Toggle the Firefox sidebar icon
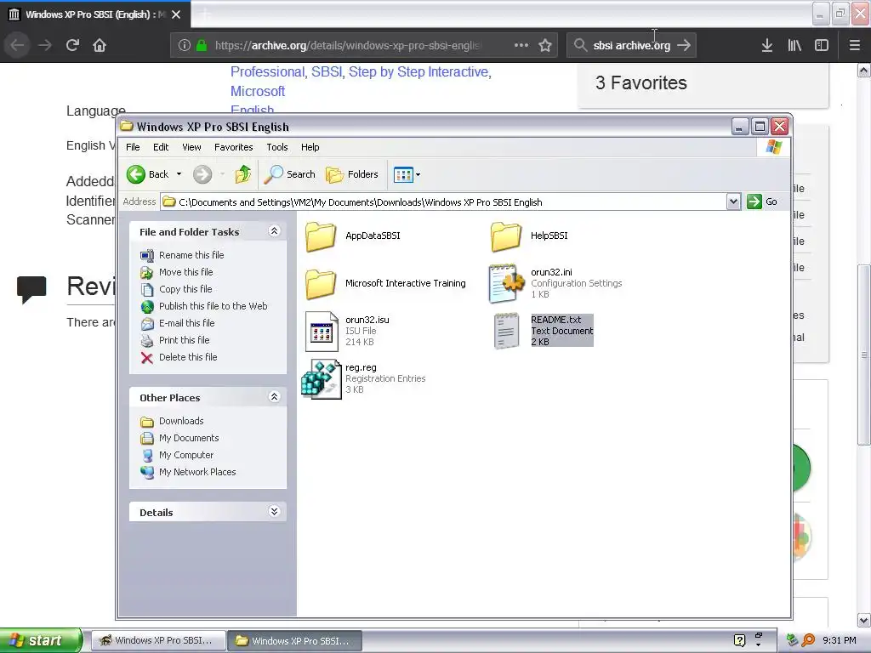This screenshot has height=653, width=871. (x=822, y=45)
